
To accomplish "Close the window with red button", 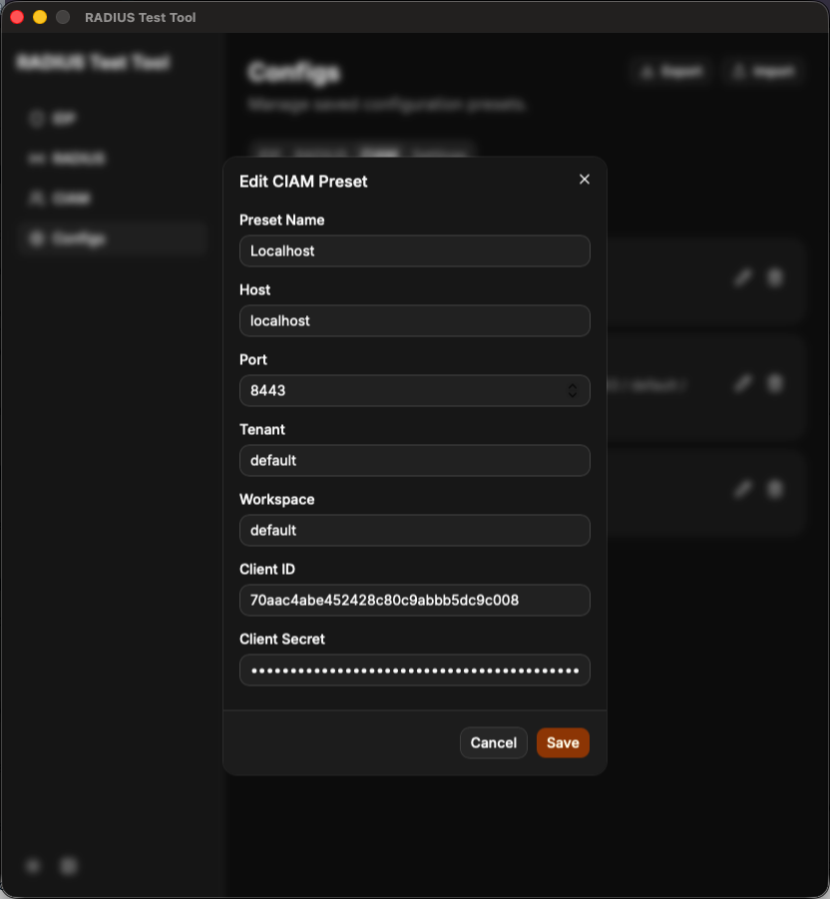I will tap(17, 17).
